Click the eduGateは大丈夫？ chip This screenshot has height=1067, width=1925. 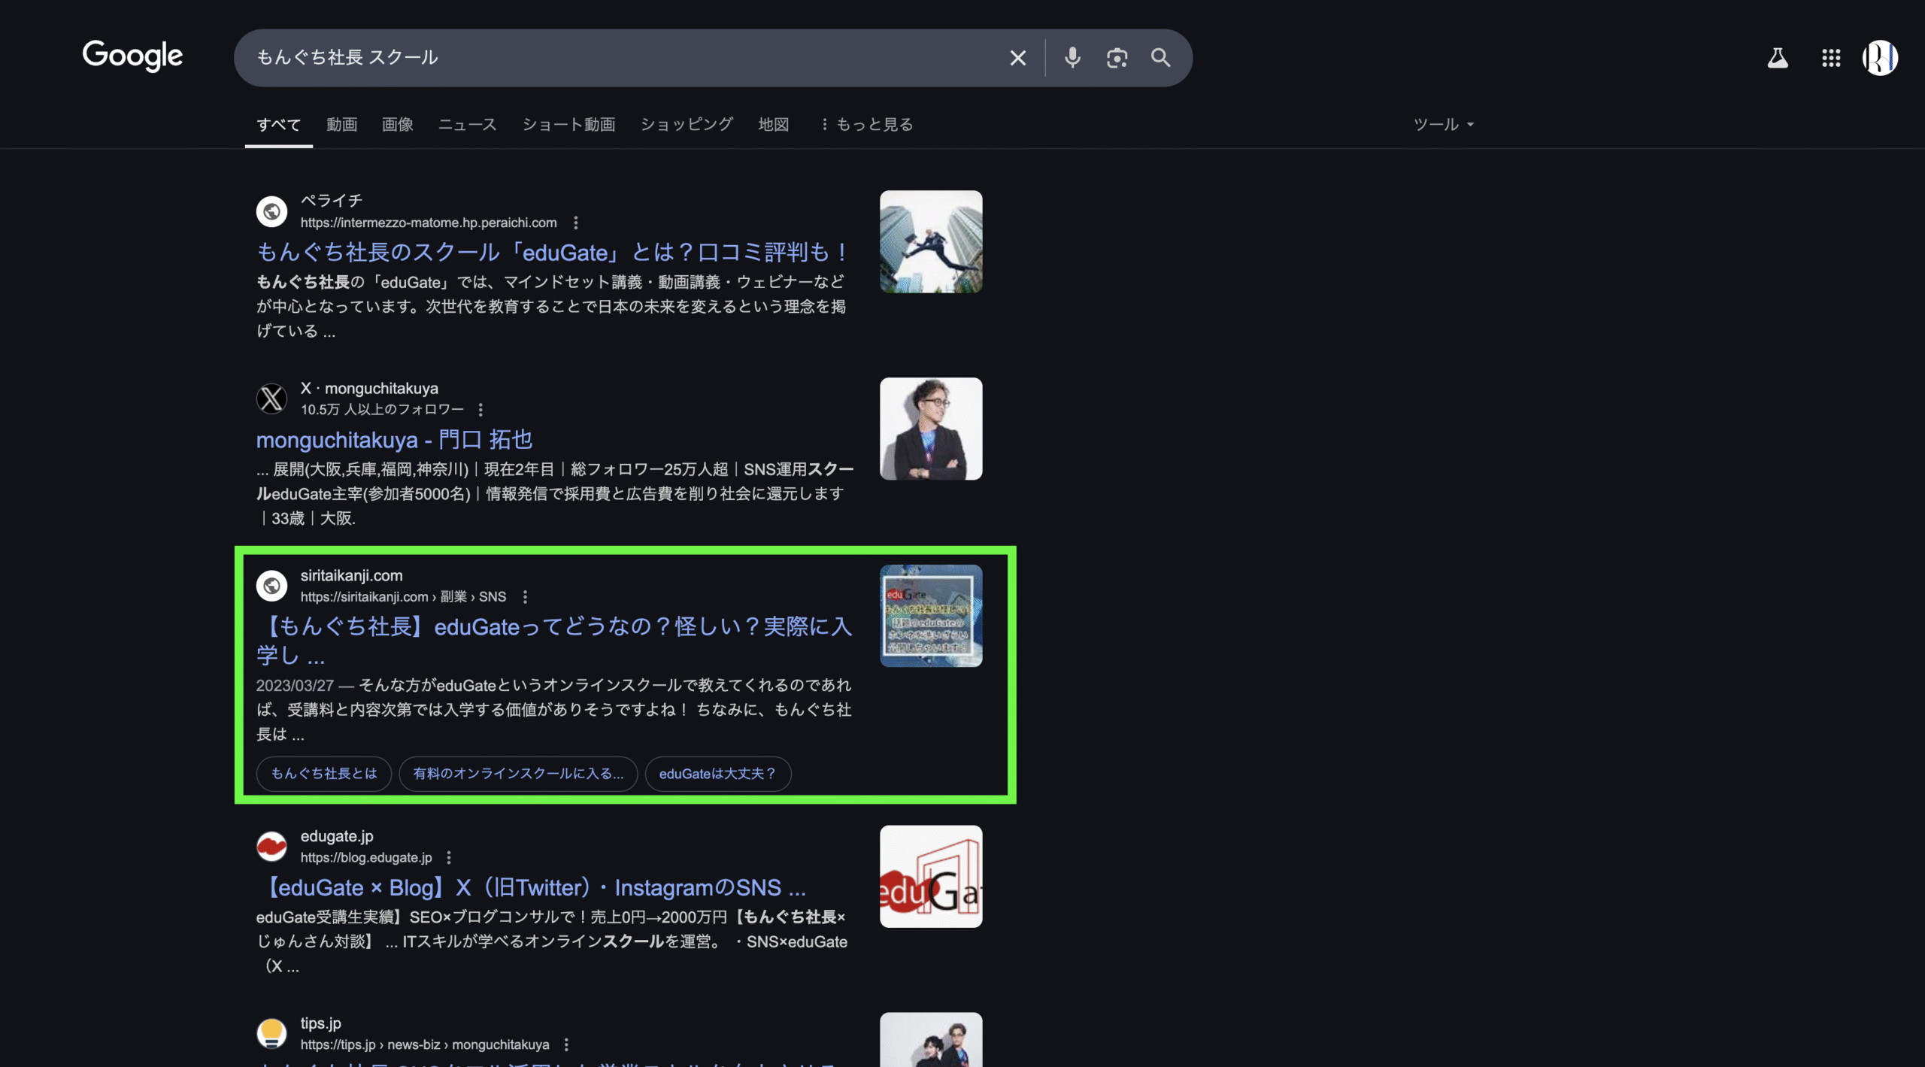[x=717, y=774]
